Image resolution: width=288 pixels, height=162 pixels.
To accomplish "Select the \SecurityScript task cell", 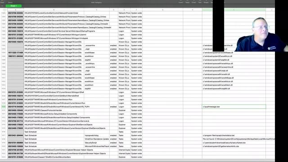I will pyautogui.click(x=97, y=143).
